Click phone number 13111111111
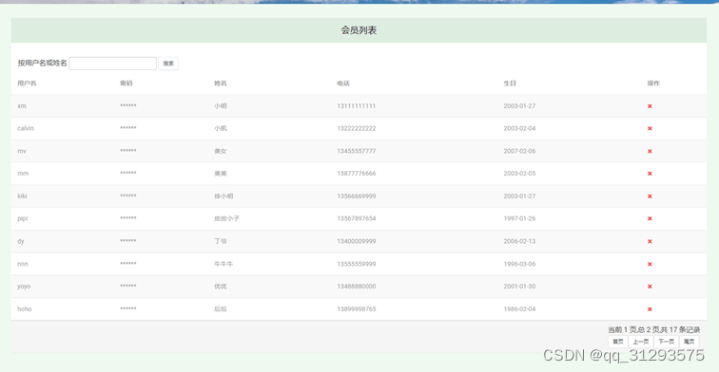The width and height of the screenshot is (719, 372). pos(357,106)
